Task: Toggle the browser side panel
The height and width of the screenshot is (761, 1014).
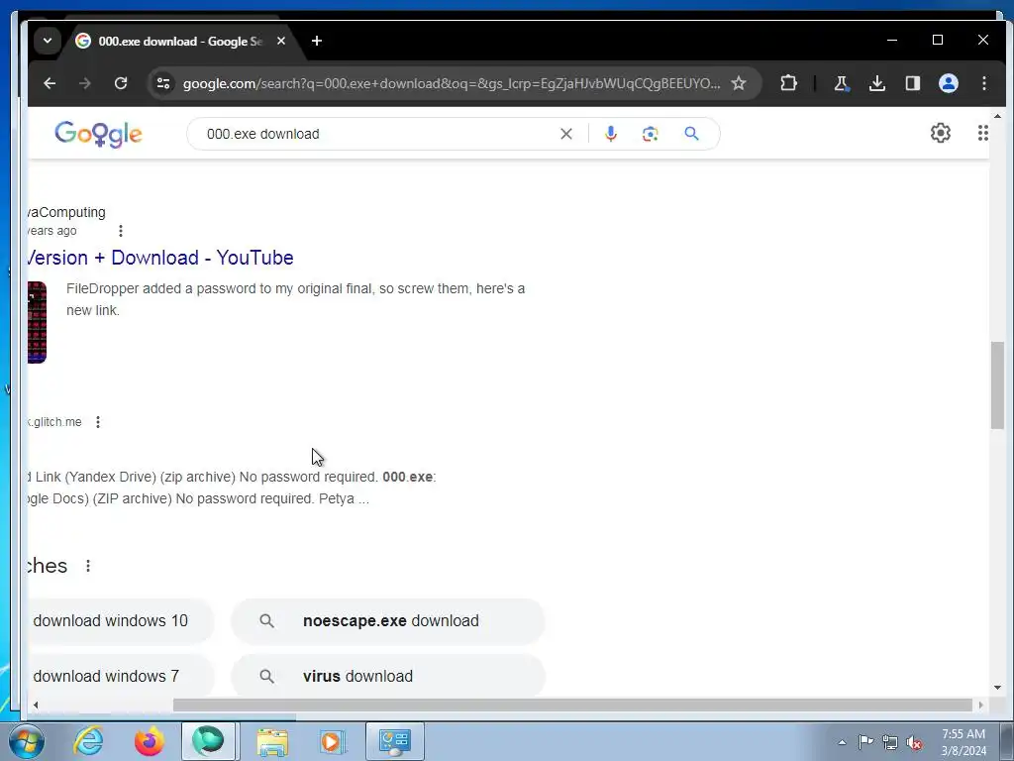Action: tap(912, 83)
